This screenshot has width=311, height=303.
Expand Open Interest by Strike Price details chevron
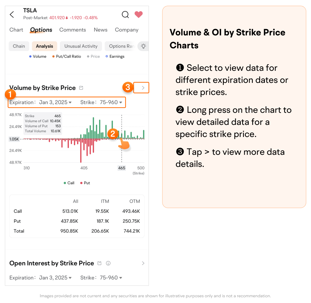[x=143, y=263]
